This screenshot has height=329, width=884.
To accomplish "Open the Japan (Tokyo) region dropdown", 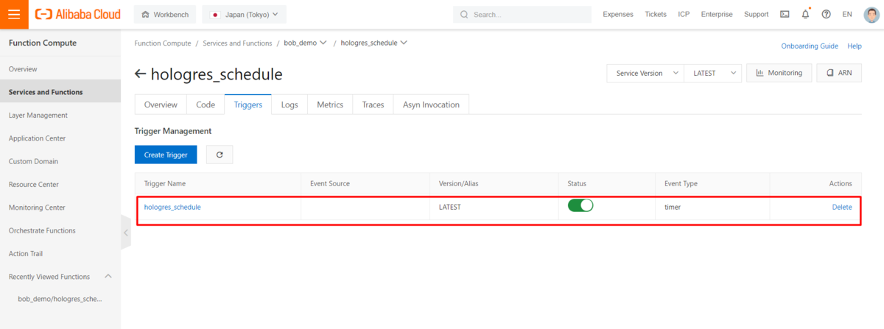I will point(244,14).
